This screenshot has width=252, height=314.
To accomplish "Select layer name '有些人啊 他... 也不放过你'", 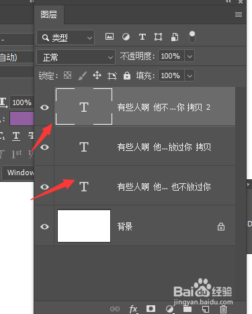I will pyautogui.click(x=164, y=187).
